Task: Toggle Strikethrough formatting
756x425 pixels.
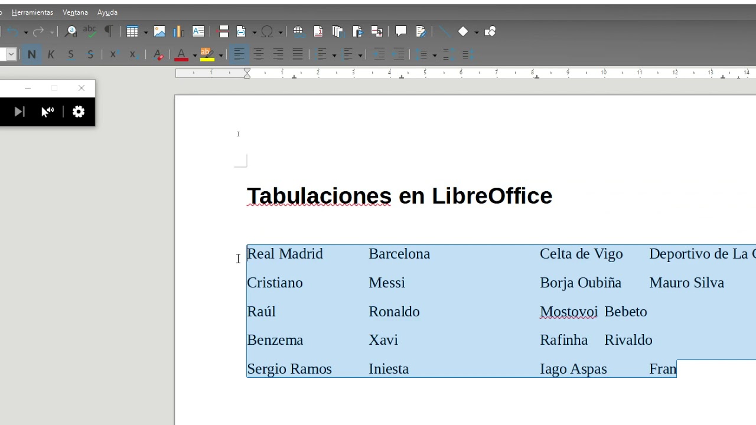Action: click(x=90, y=54)
